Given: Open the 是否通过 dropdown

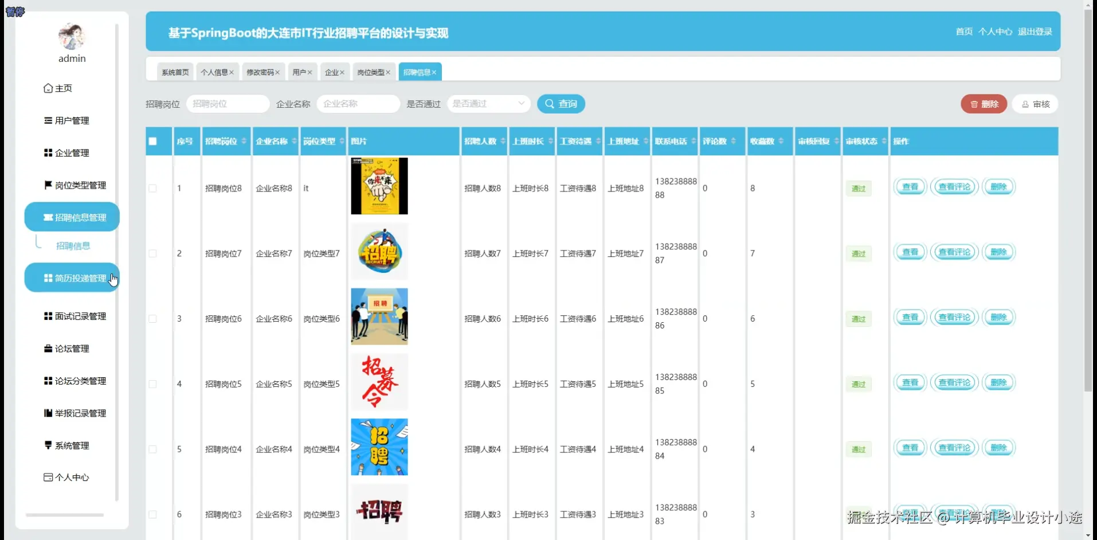Looking at the screenshot, I should (489, 104).
